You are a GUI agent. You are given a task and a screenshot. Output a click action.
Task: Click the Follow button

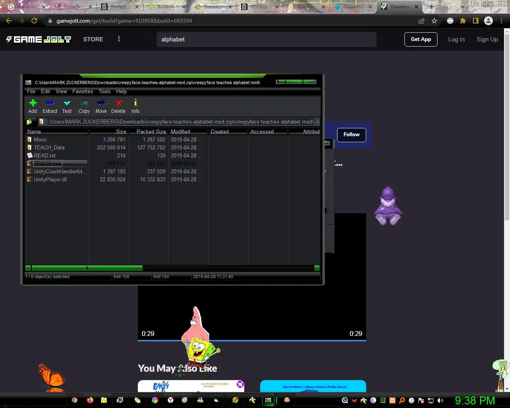pyautogui.click(x=351, y=135)
